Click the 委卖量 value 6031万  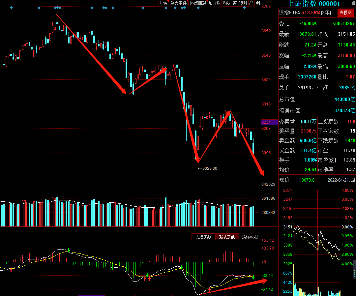coord(309,121)
